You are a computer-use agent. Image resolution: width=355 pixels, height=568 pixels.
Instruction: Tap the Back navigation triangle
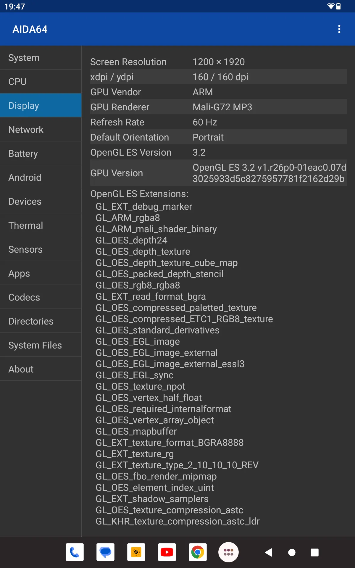(269, 552)
